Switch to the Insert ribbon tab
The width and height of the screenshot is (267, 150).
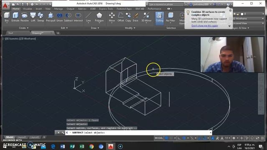(x=39, y=9)
